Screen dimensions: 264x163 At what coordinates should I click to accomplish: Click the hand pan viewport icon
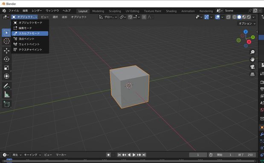(252, 59)
